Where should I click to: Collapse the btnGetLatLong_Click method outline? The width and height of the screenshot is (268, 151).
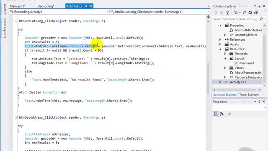[17, 21]
